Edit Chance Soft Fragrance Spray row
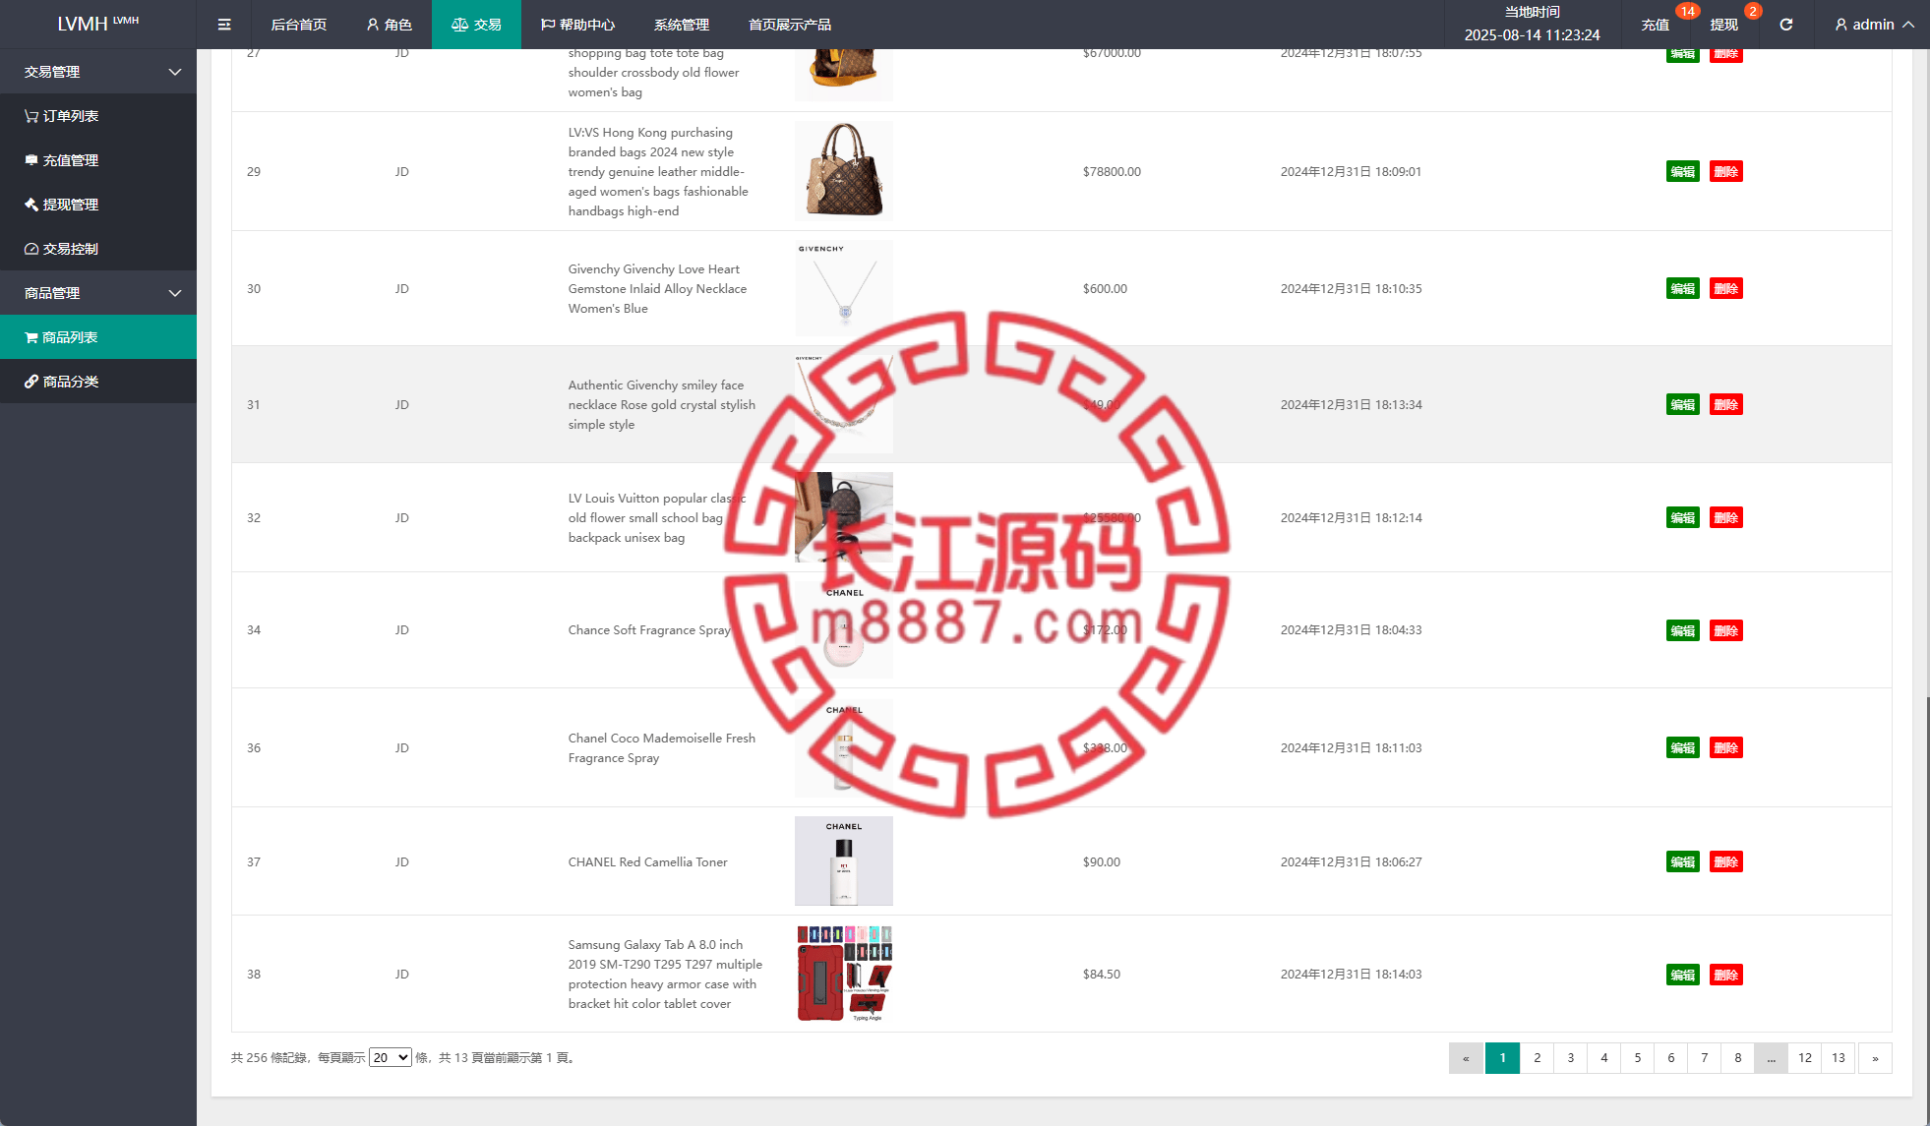 click(1683, 630)
